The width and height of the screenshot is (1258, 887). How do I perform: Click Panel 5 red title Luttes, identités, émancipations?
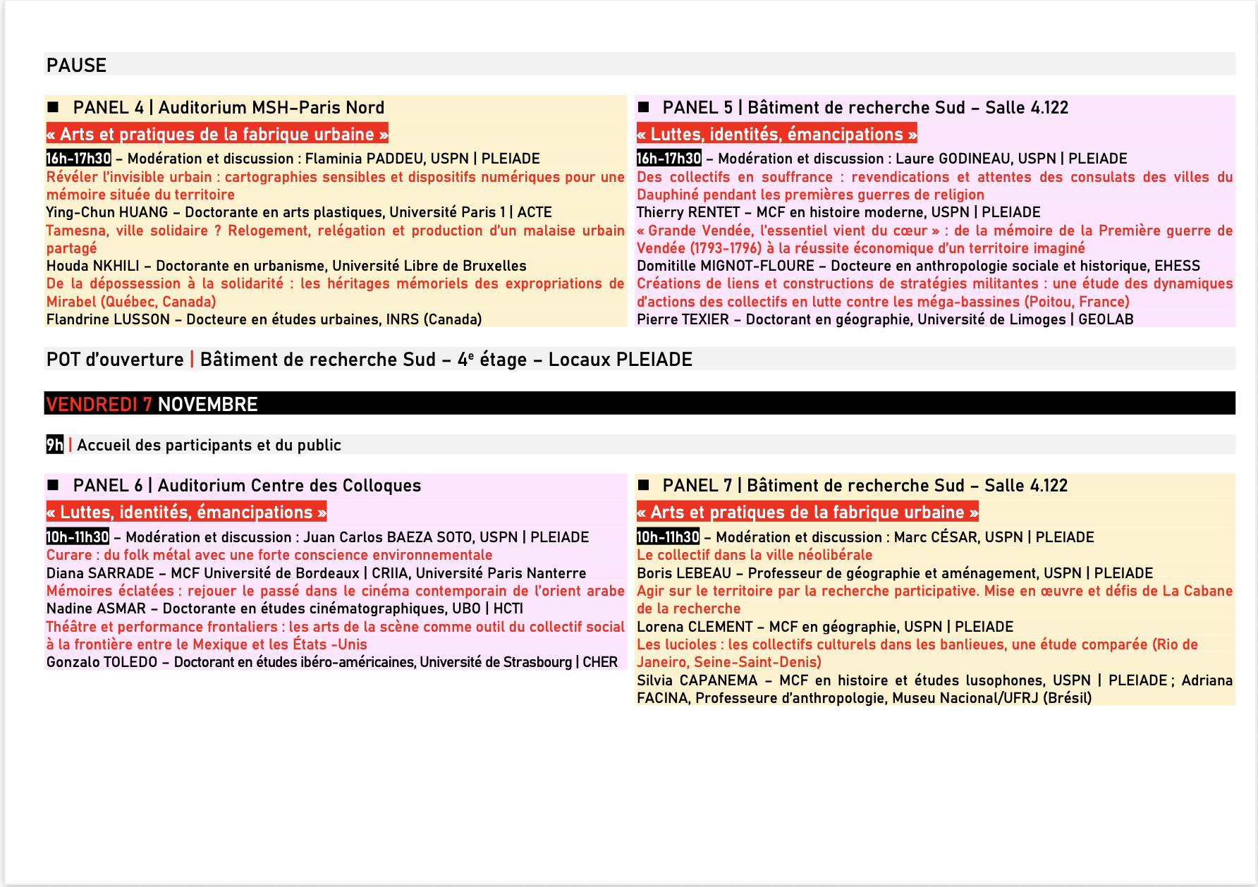point(776,134)
